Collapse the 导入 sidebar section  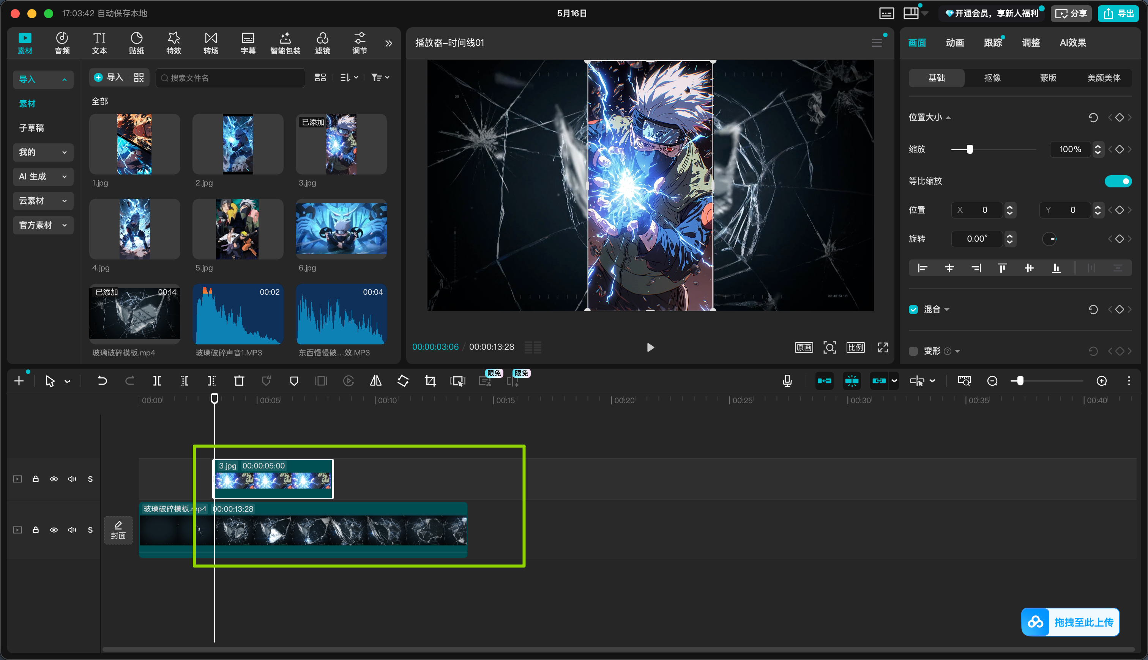(43, 79)
